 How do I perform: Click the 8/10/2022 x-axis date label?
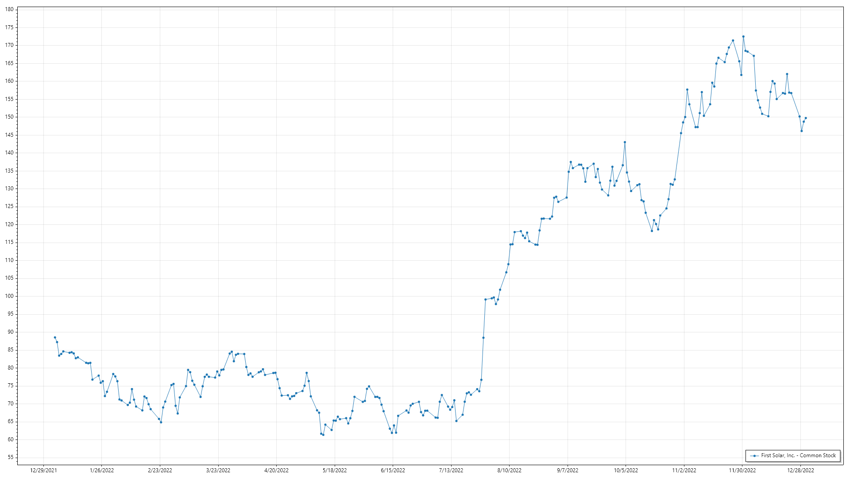(x=509, y=470)
